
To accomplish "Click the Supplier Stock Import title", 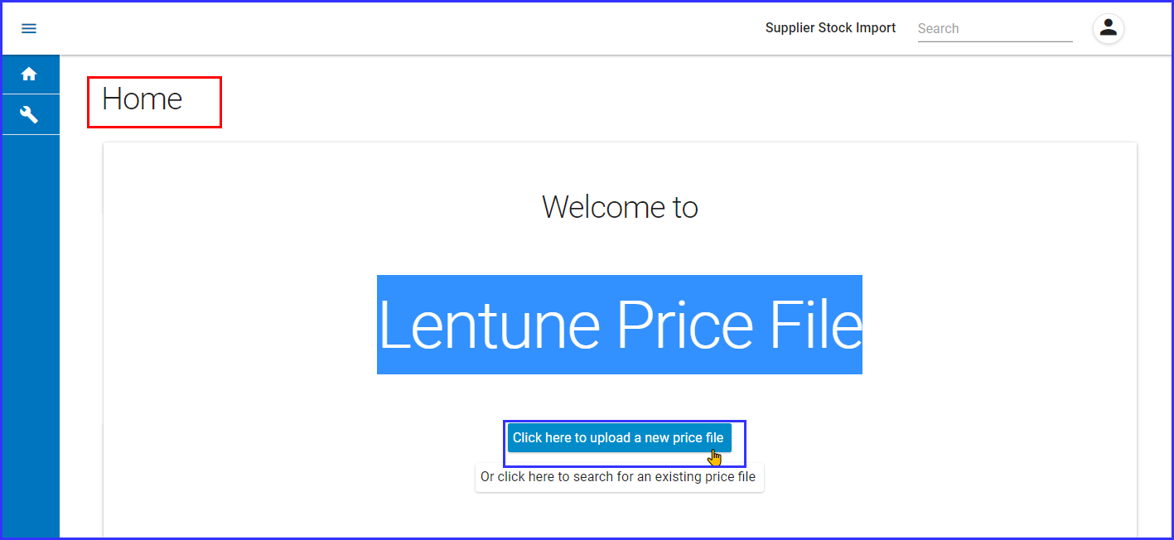I will 830,28.
